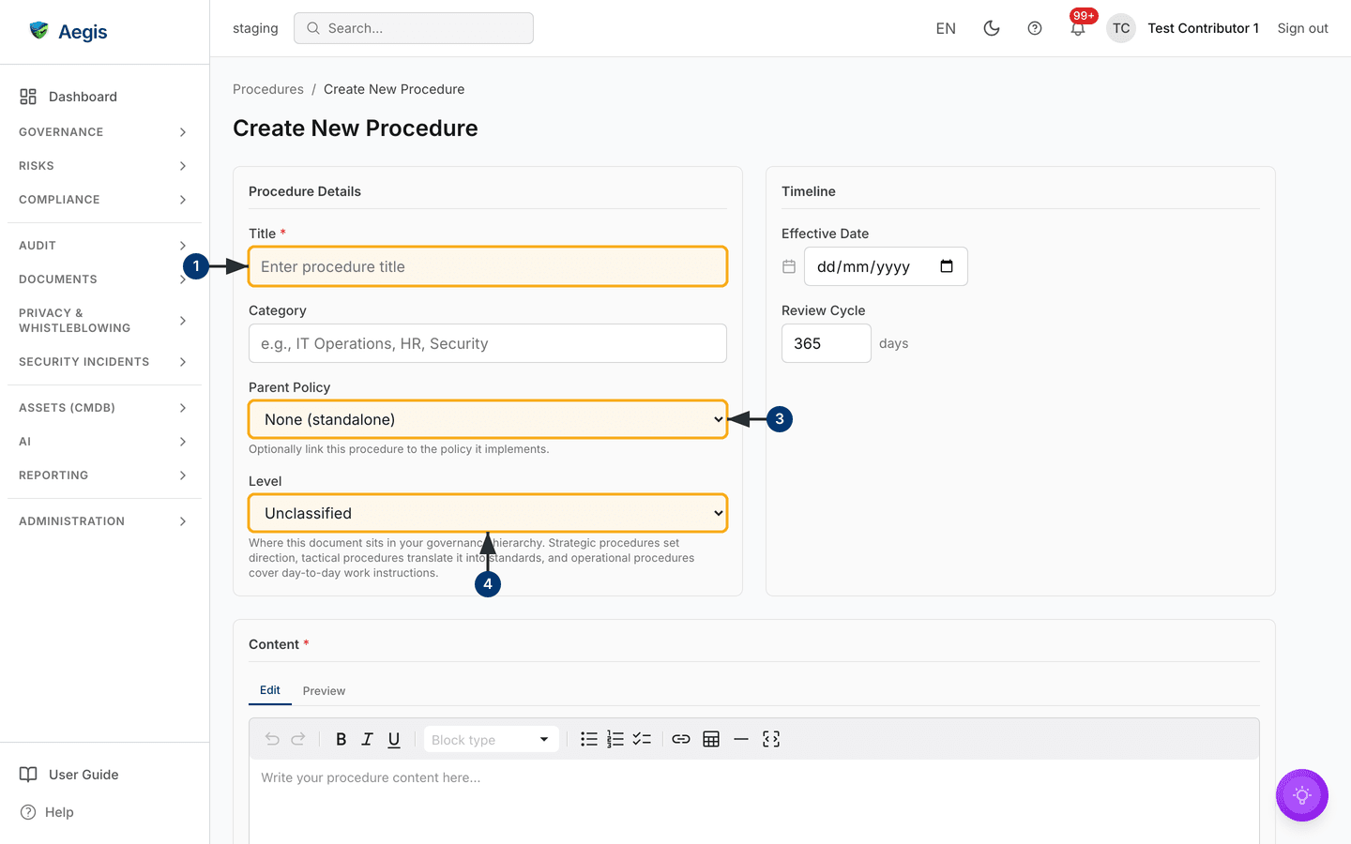Insert a hyperlink
This screenshot has width=1351, height=844.
681,739
